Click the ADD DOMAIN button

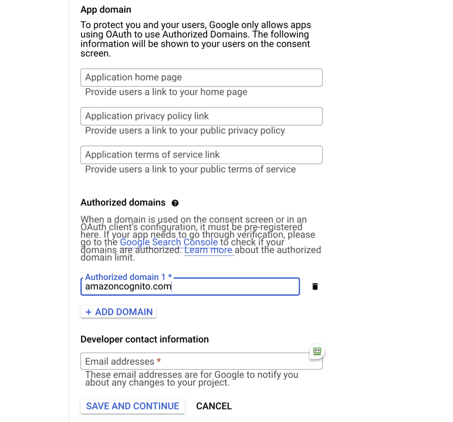tap(119, 312)
